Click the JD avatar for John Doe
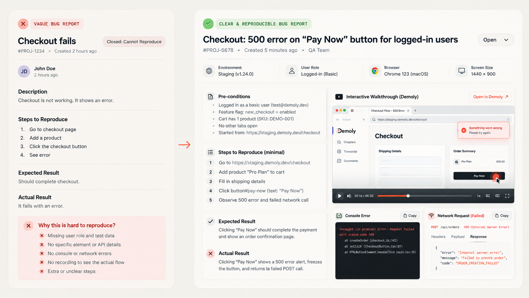The height and width of the screenshot is (298, 529). pos(24,72)
